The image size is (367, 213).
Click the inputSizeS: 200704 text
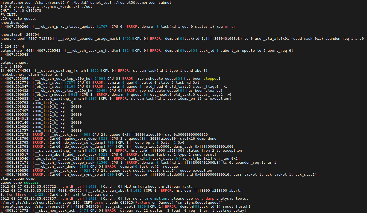pos(19,34)
